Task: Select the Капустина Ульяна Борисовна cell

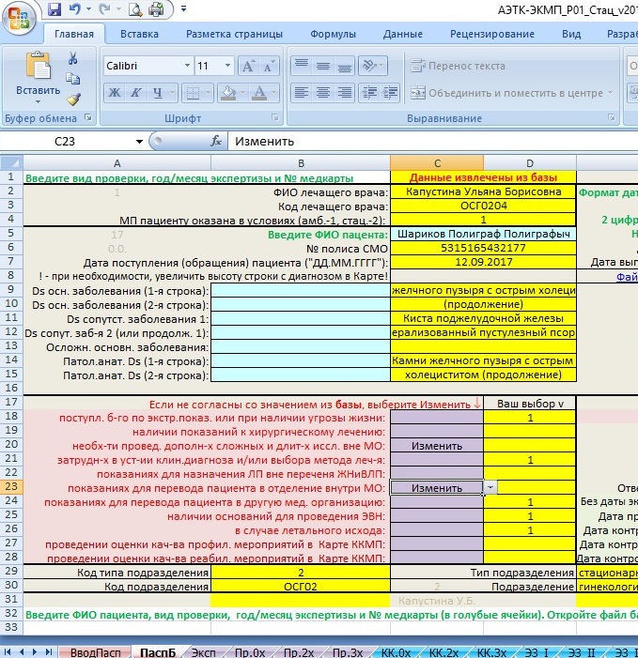Action: [484, 191]
